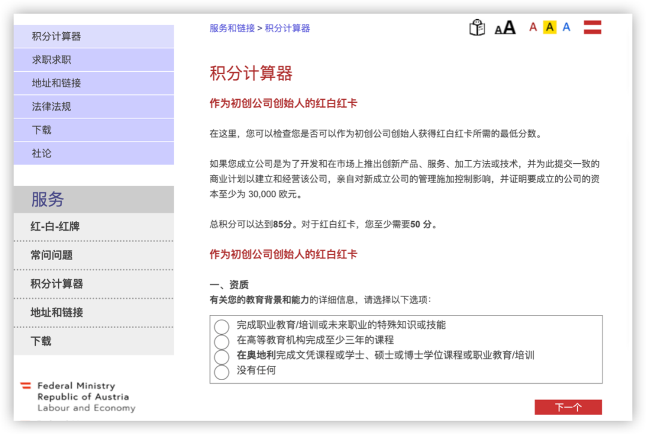646x434 pixels.
Task: Open 积分计算器 in top menu
Action: [x=93, y=36]
